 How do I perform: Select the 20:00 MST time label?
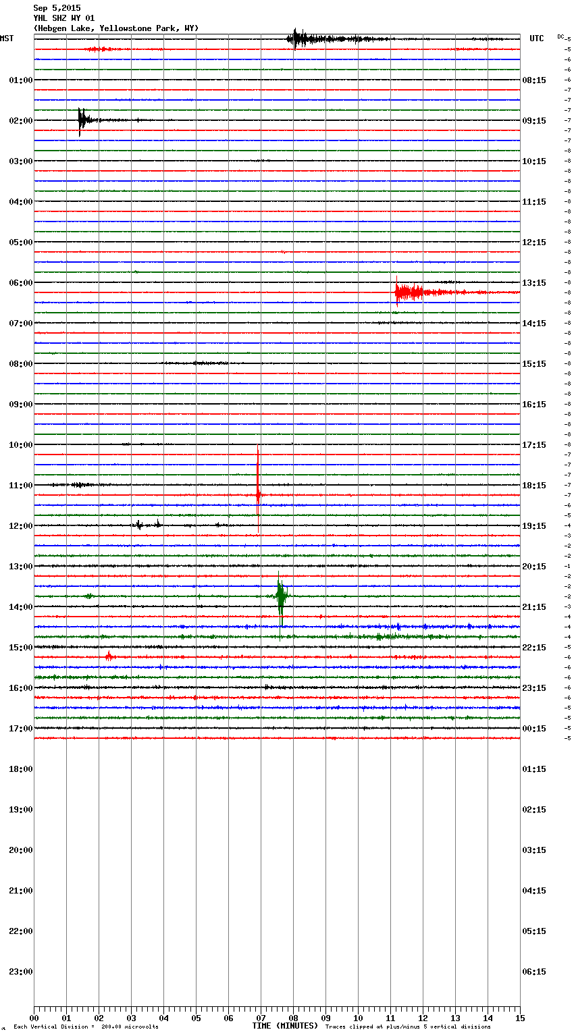[21, 850]
